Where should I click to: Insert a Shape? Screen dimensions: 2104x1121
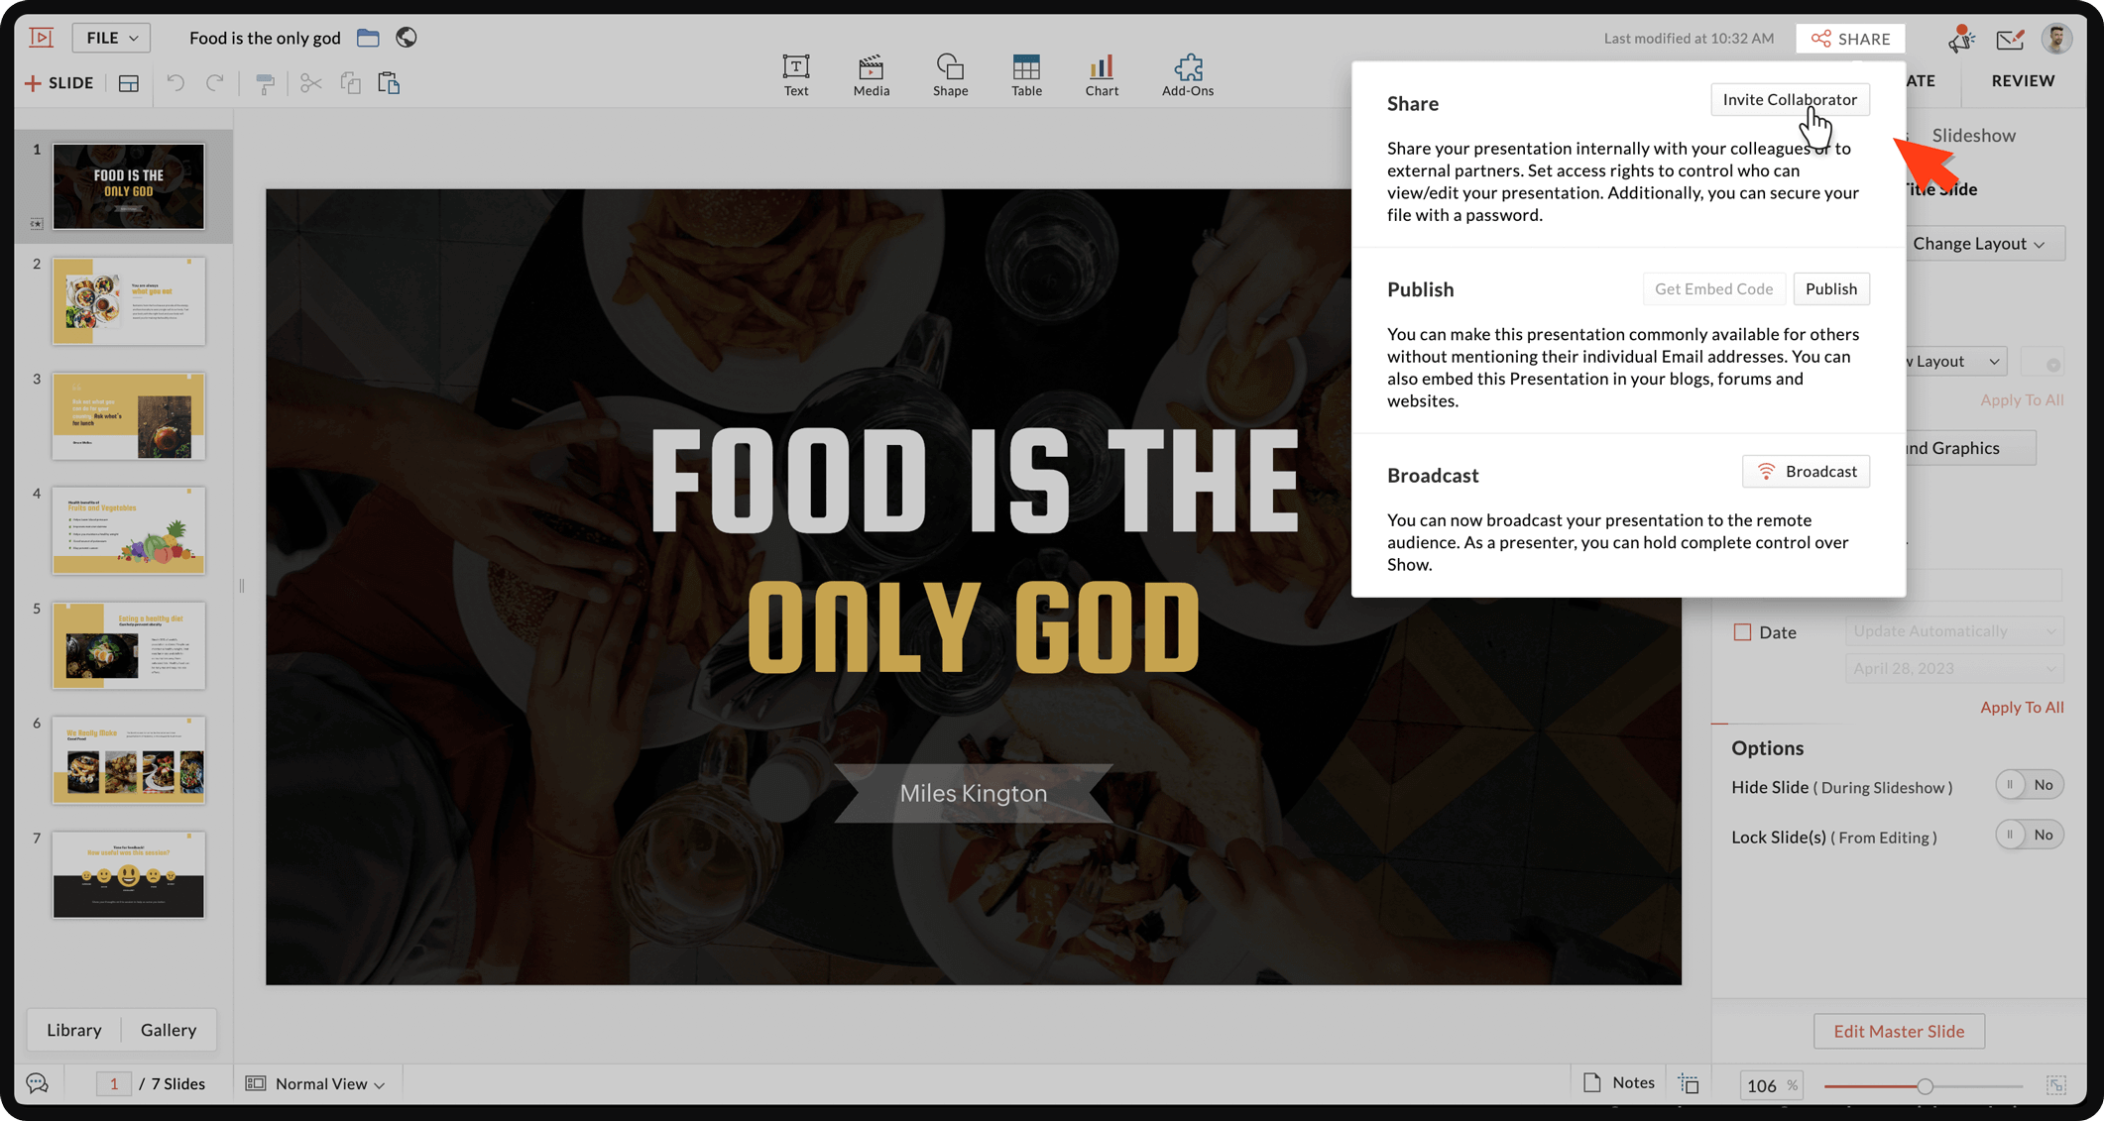click(x=950, y=75)
